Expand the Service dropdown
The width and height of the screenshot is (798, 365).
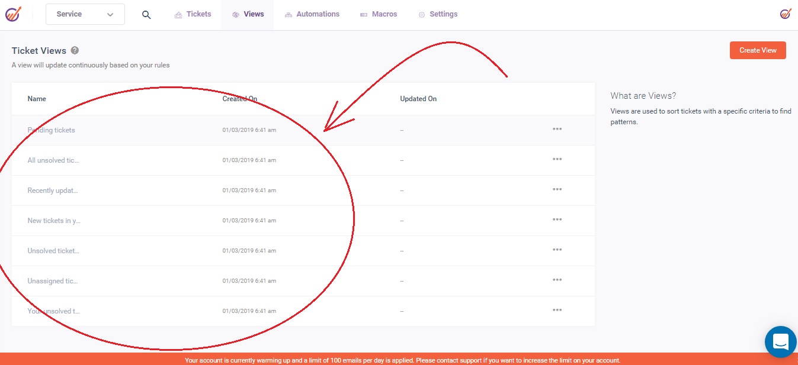point(85,14)
